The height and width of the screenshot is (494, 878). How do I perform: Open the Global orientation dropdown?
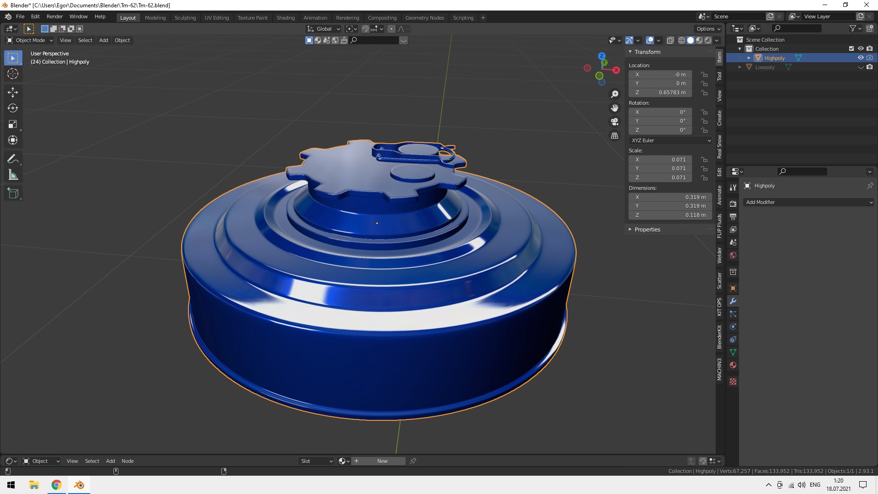tap(324, 29)
